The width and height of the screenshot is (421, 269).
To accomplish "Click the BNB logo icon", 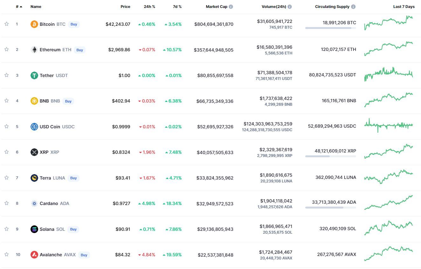I will tap(34, 101).
